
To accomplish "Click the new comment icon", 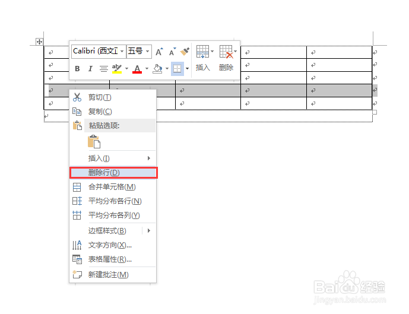I will click(x=77, y=274).
